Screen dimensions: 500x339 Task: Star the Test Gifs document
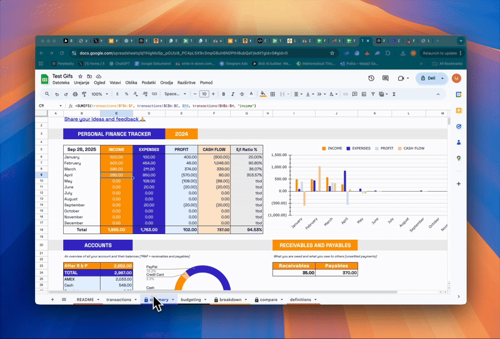pyautogui.click(x=81, y=76)
